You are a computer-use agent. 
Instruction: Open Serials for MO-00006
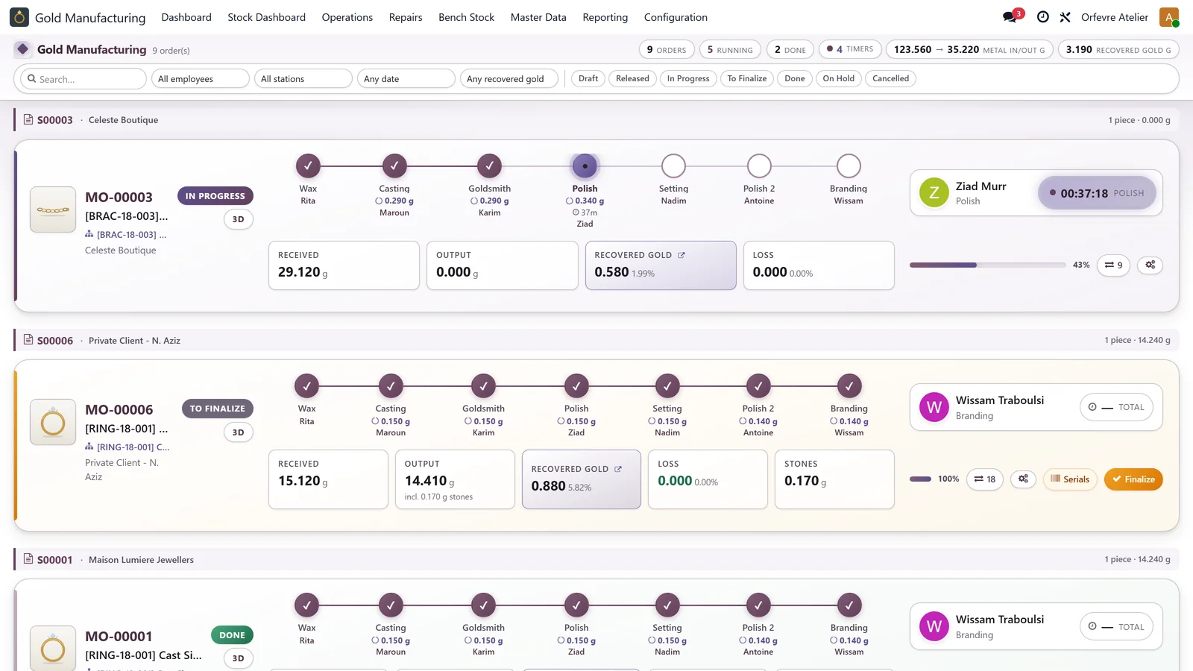pos(1070,479)
